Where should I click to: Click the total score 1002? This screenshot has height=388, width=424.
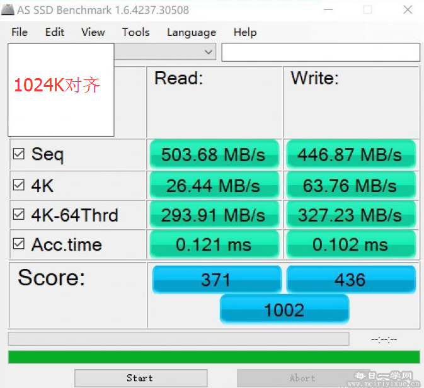[x=285, y=309]
